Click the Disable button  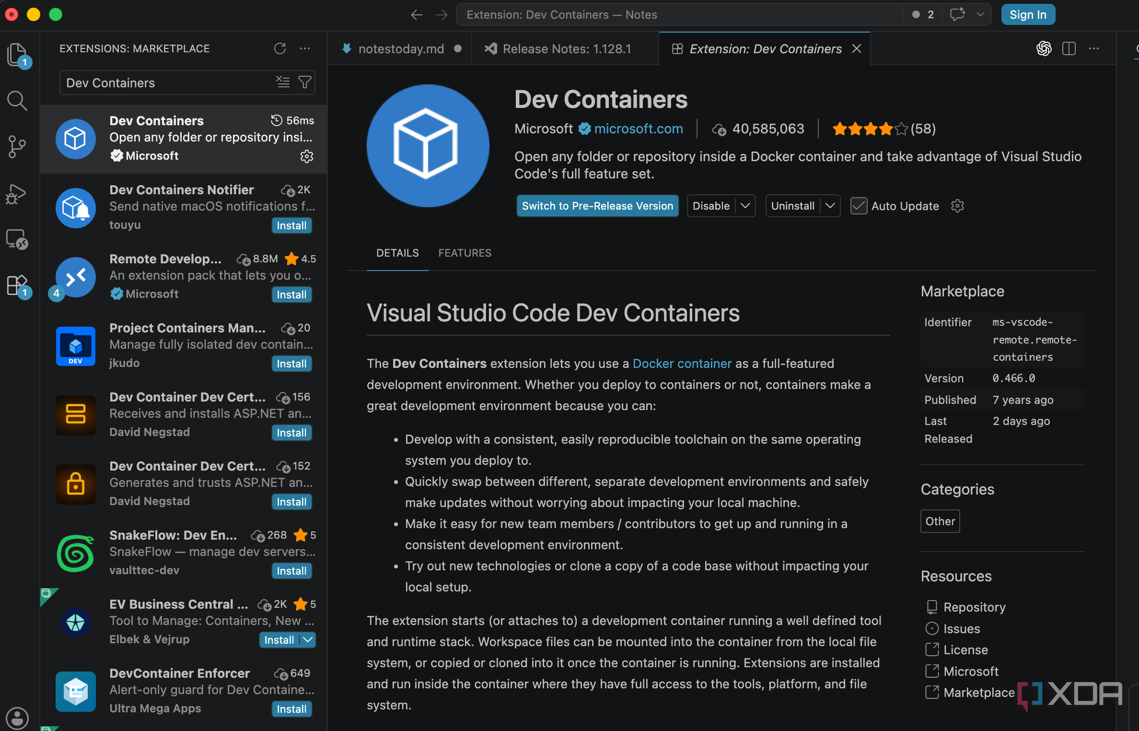tap(711, 206)
